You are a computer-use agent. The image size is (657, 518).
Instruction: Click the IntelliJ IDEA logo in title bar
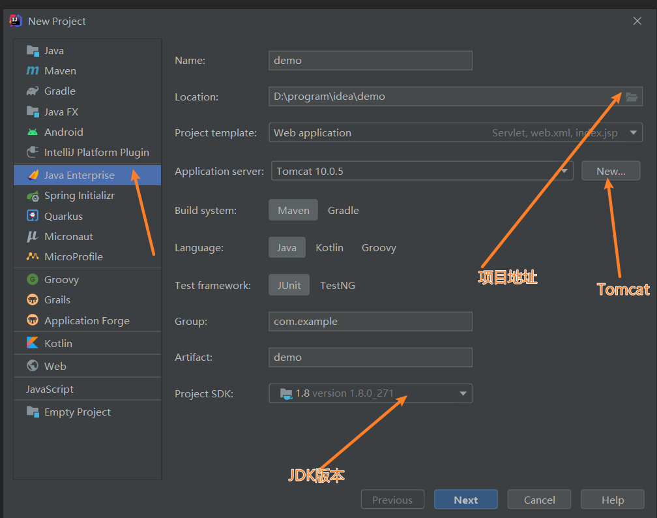tap(16, 21)
